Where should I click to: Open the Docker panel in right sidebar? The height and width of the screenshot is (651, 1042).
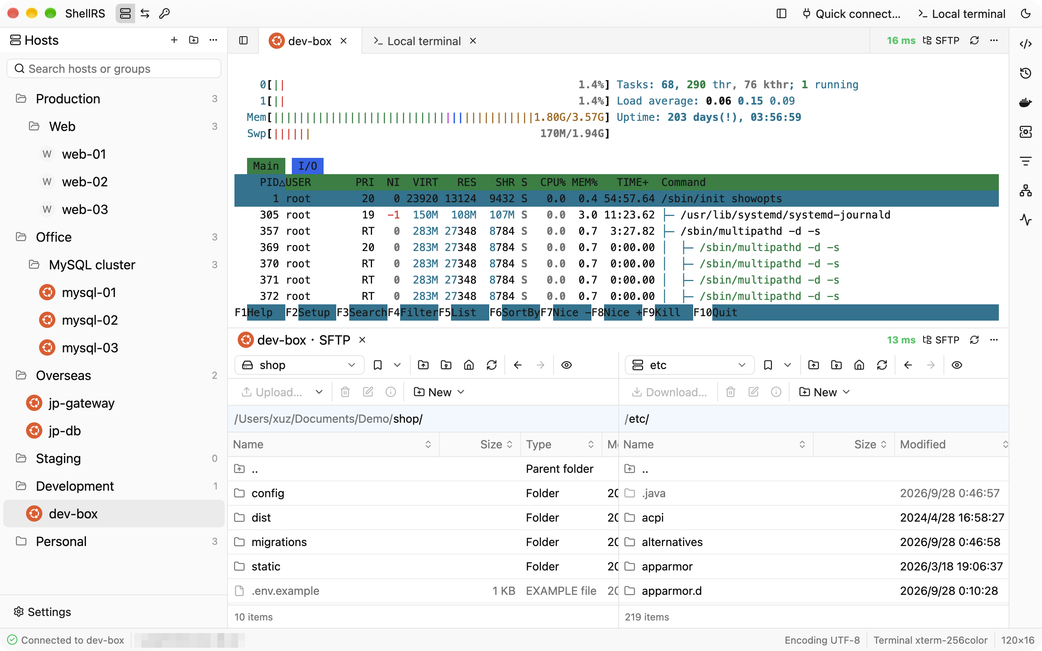1026,103
